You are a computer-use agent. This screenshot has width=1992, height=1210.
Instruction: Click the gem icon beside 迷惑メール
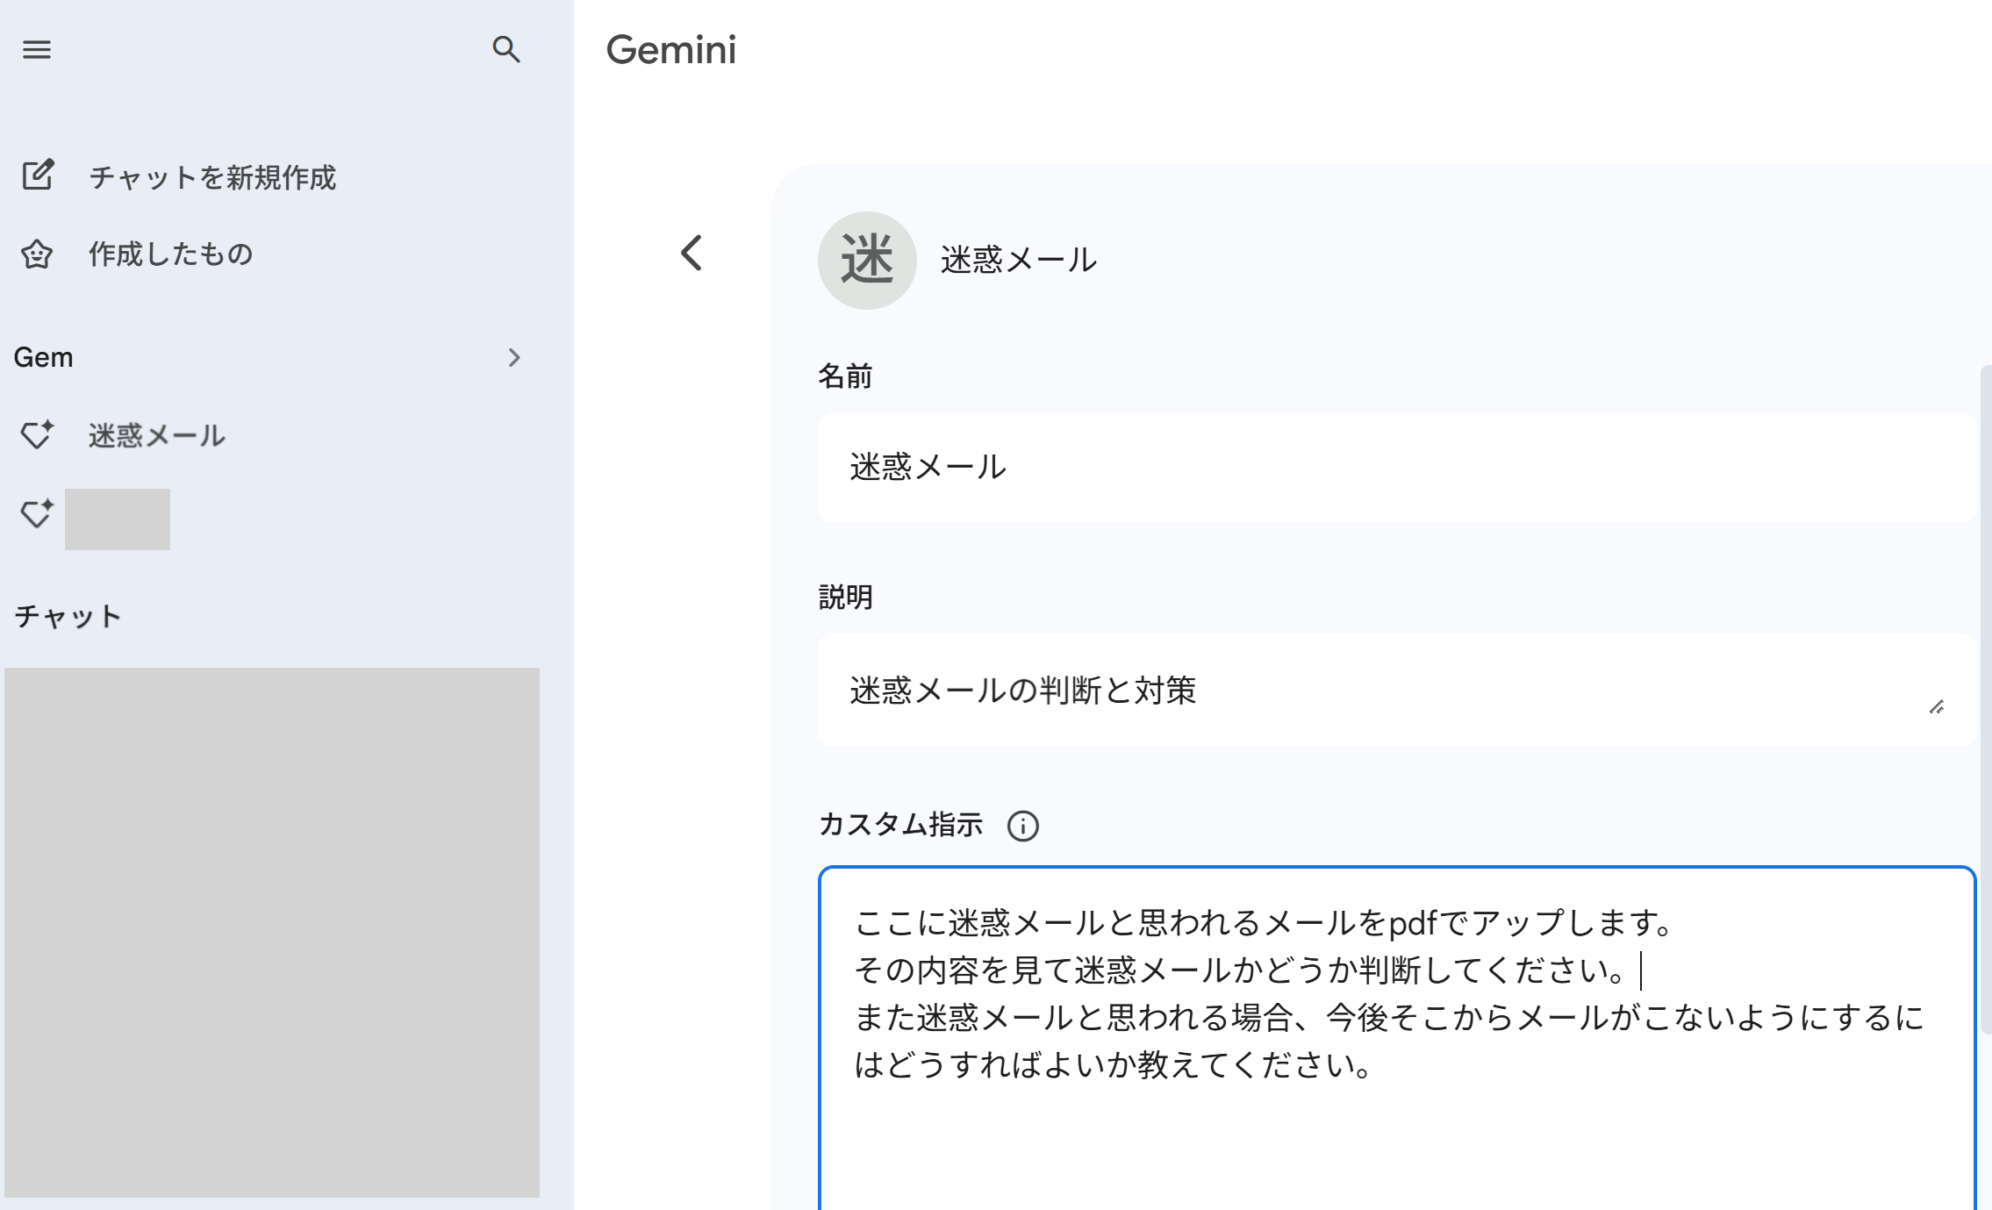[37, 434]
